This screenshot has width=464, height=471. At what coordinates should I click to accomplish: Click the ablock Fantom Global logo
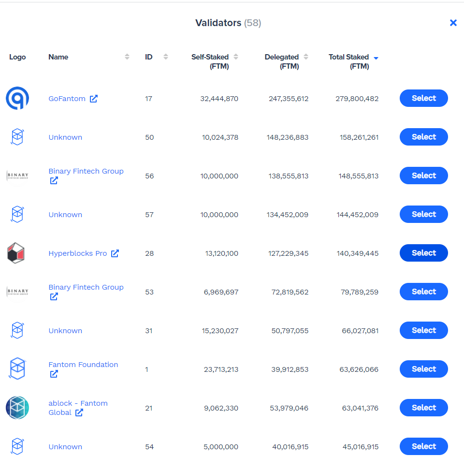pos(17,408)
